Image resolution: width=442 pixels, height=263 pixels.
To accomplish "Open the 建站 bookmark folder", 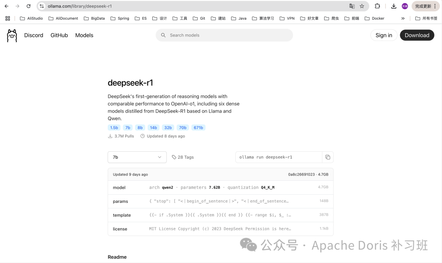I will [218, 18].
